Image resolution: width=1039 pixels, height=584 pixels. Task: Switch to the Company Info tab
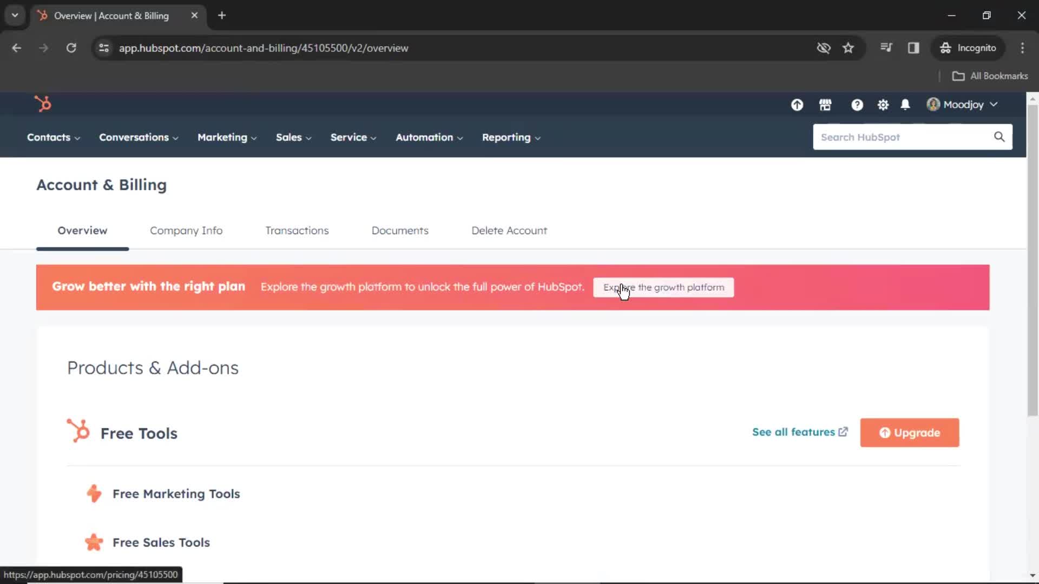point(186,230)
